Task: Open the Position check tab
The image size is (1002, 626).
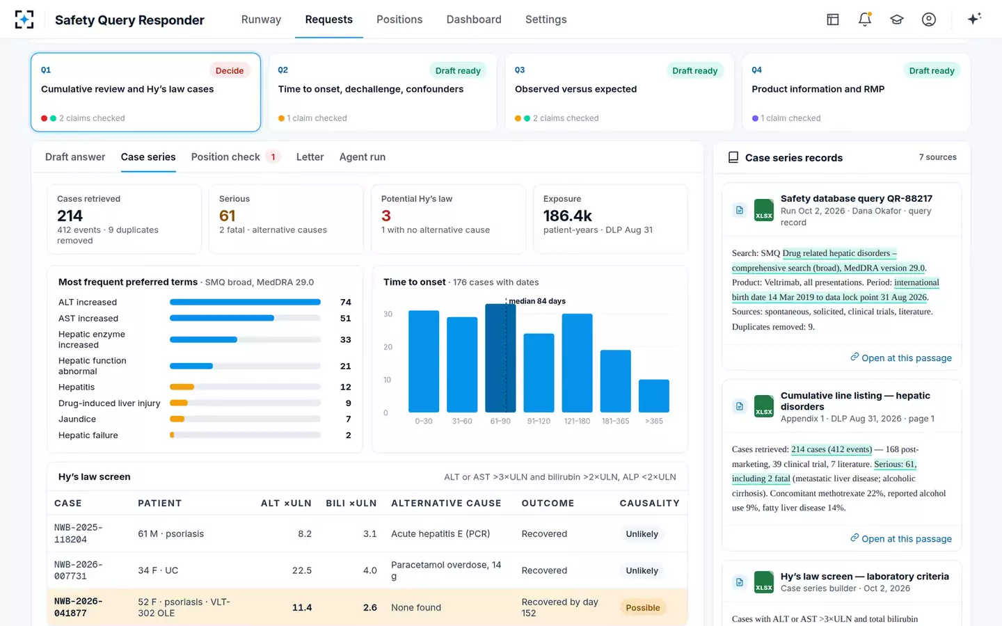Action: pos(236,157)
